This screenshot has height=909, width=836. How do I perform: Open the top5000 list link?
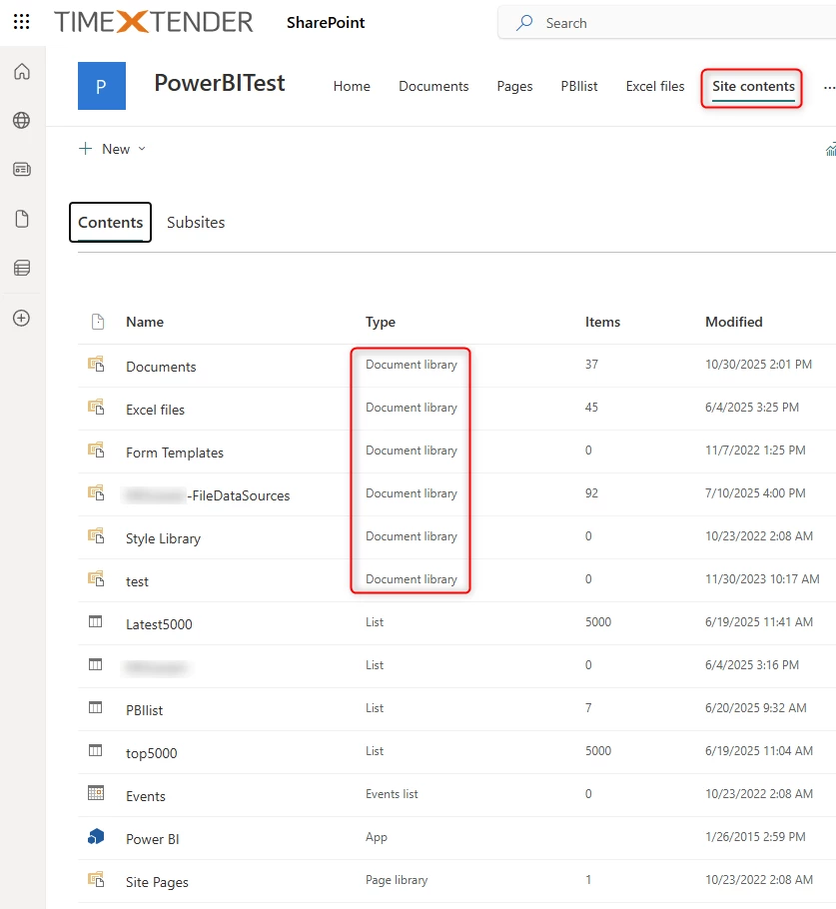151,753
